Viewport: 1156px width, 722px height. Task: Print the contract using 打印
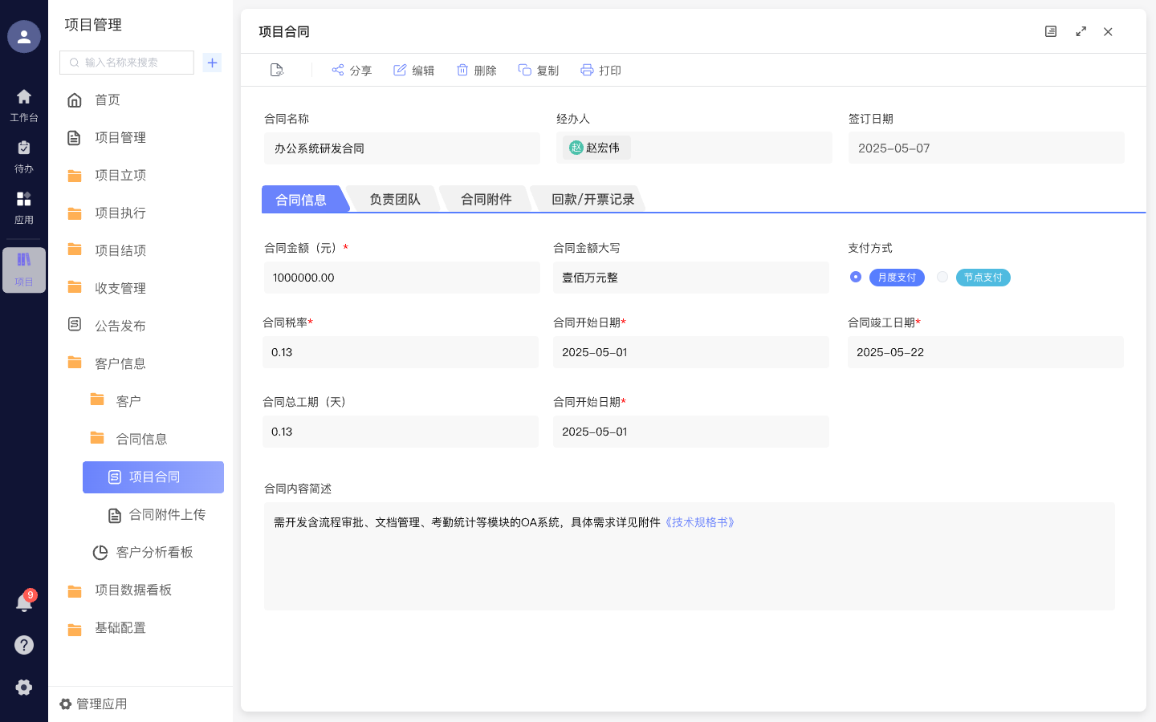(x=601, y=70)
